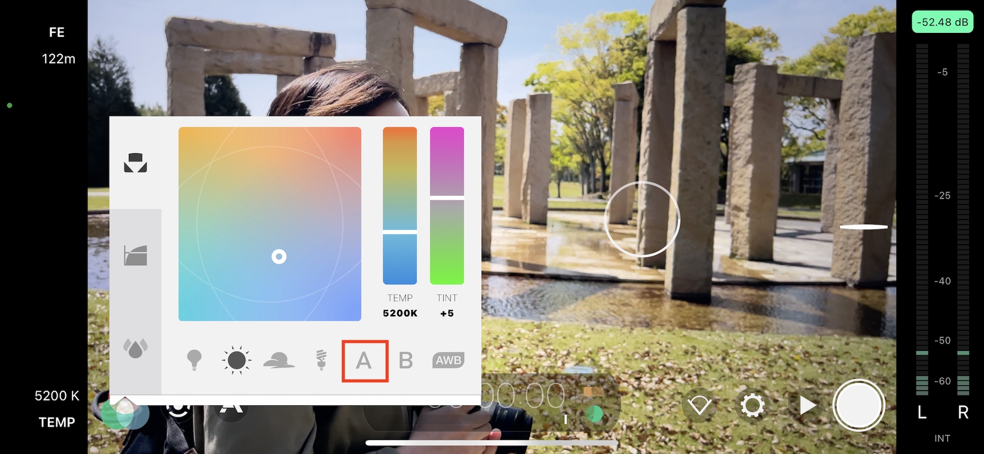984x454 pixels.
Task: Click the TINT magenta-green slider
Action: (x=447, y=205)
